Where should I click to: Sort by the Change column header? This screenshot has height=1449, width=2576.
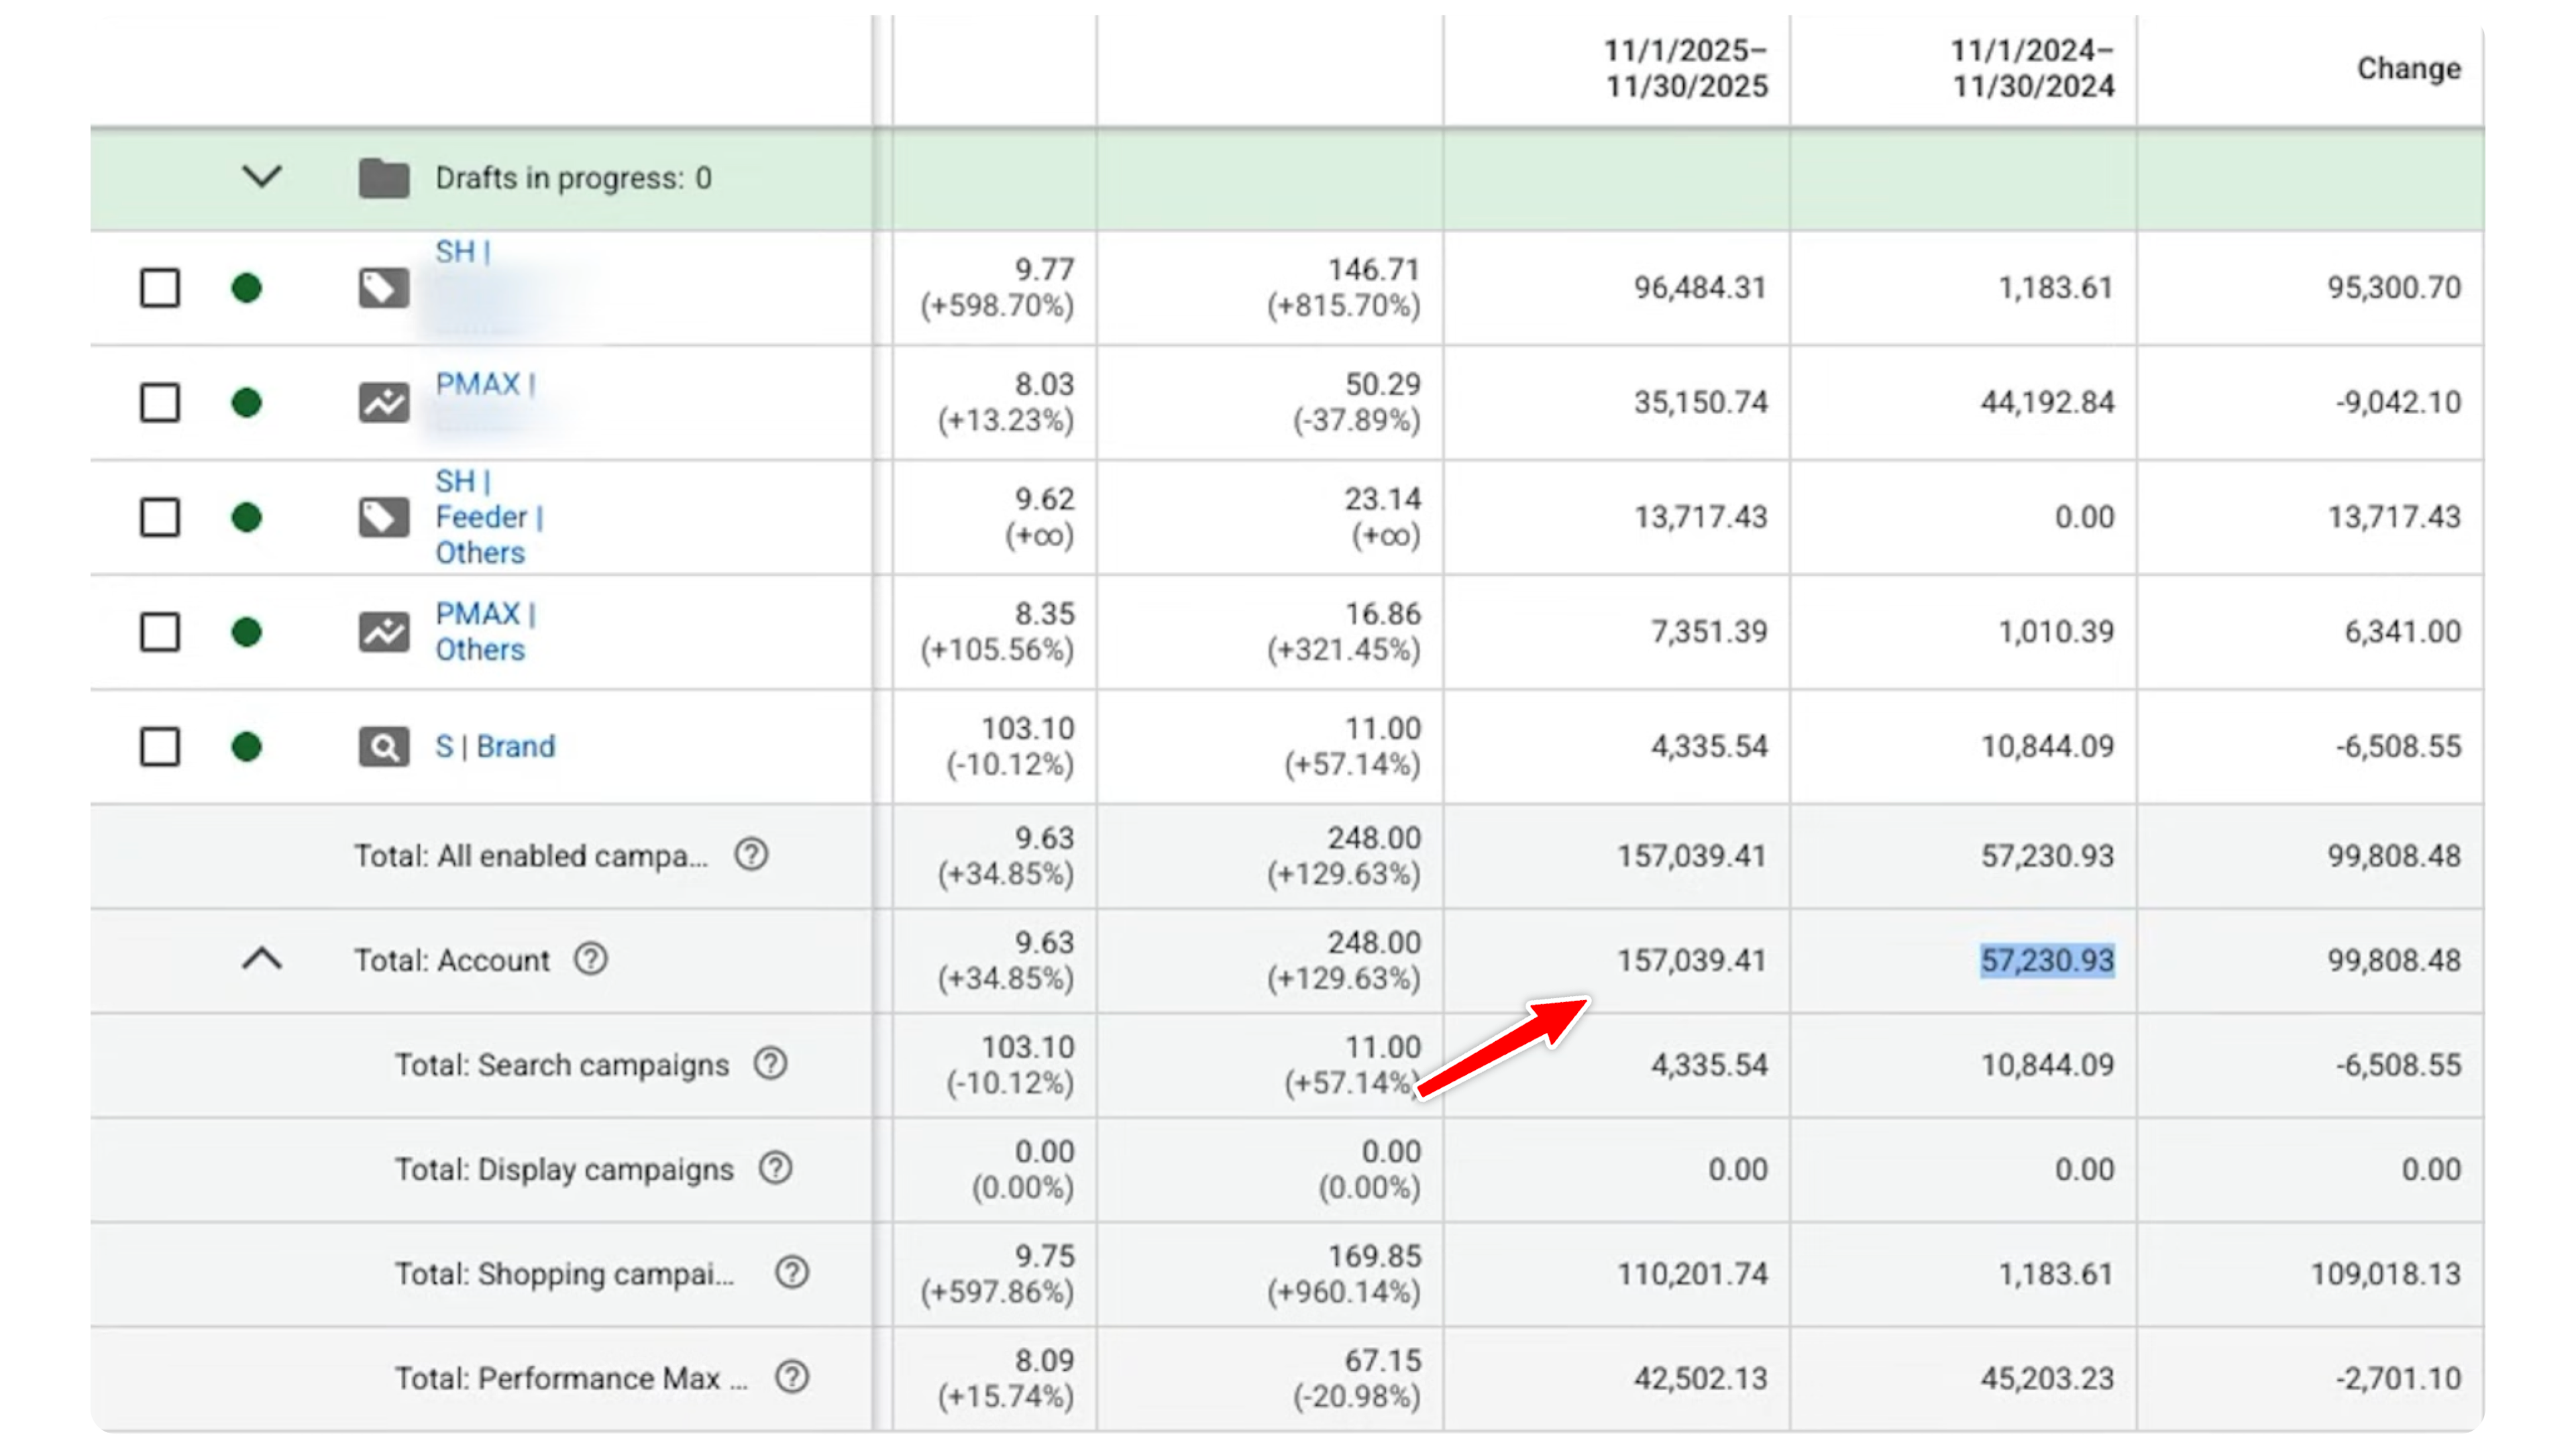pos(2408,68)
